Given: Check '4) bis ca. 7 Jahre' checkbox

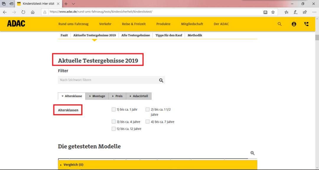Looking at the screenshot, I should coord(147,122).
